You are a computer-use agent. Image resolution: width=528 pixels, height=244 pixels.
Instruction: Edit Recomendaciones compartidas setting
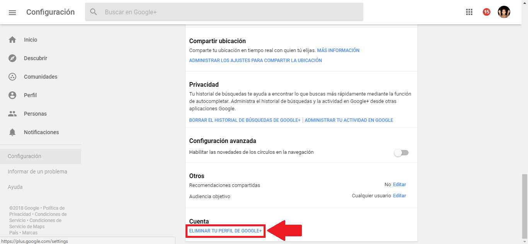click(400, 185)
